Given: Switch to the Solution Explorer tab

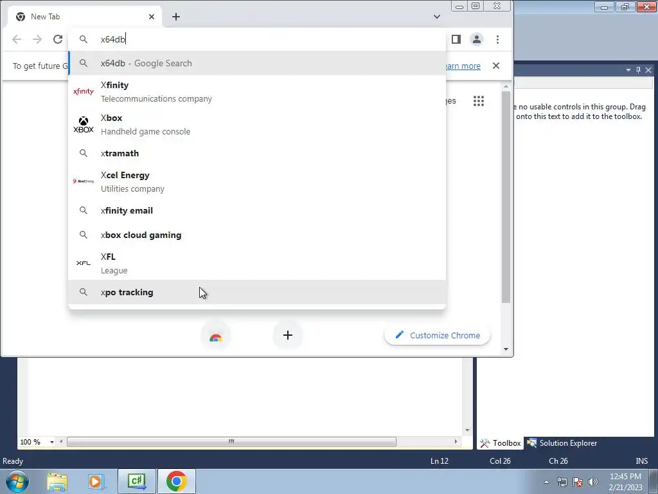Looking at the screenshot, I should point(562,443).
